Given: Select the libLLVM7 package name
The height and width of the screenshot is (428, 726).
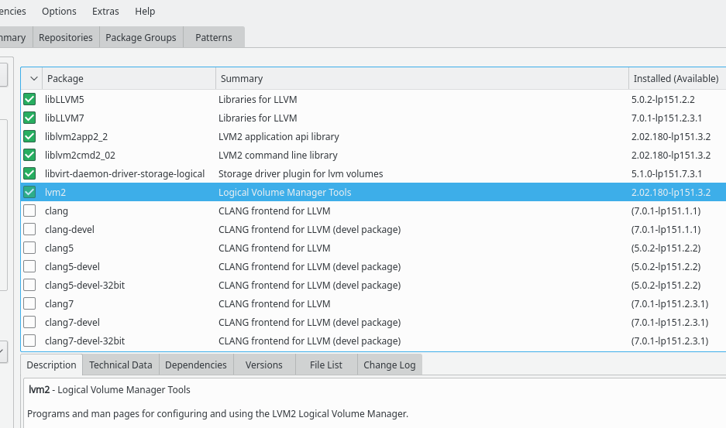Looking at the screenshot, I should coord(64,118).
